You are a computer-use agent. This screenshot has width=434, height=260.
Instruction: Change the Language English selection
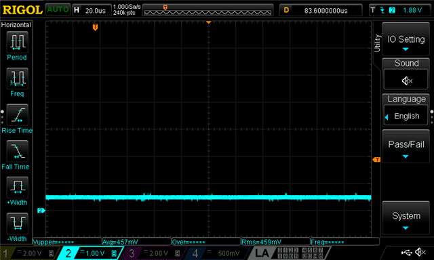click(x=406, y=116)
